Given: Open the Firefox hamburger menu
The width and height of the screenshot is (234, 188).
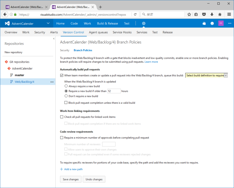Looking at the screenshot, I should (x=229, y=15).
